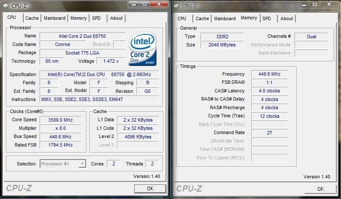This screenshot has width=341, height=199.
Task: Click RAS# Precharge value 4 clocks
Action: tap(269, 107)
